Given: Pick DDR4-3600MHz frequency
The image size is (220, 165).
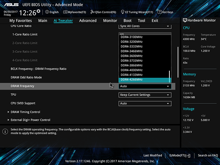Looking at the screenshot, I should click(144, 56).
